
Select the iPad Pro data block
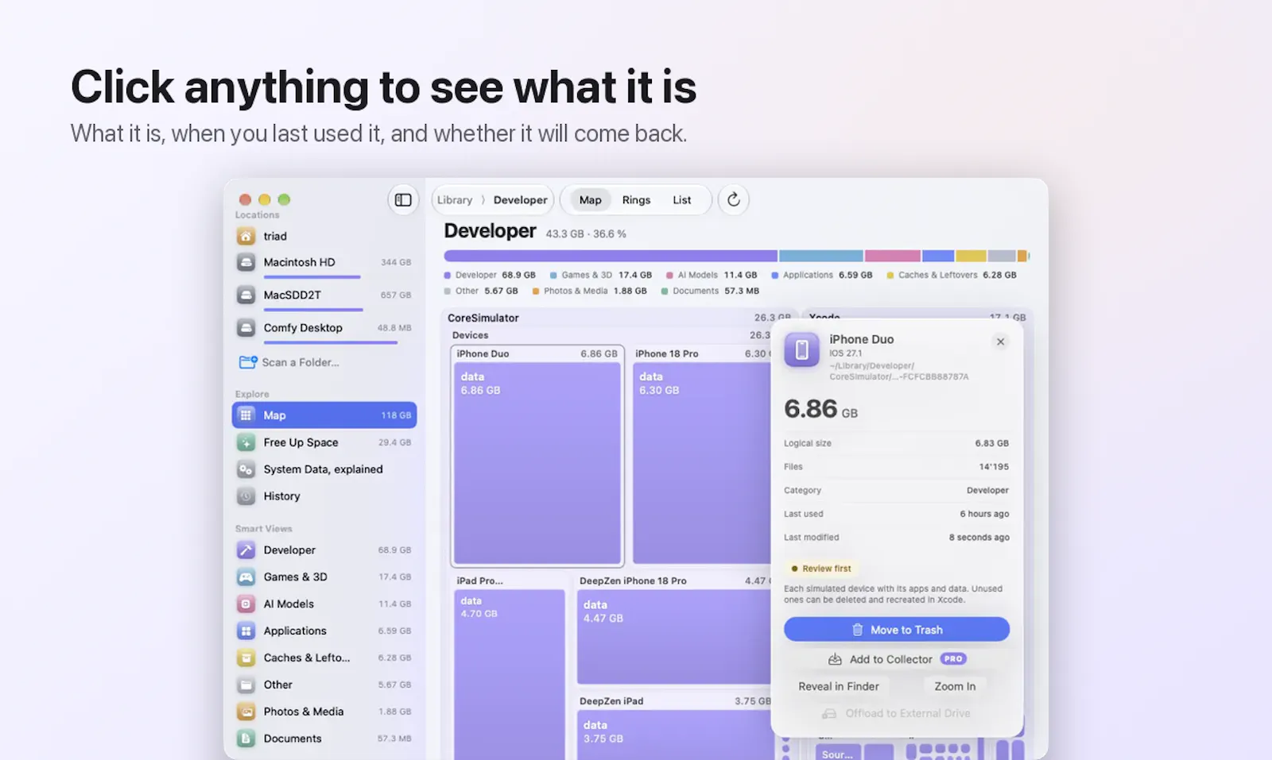(x=510, y=675)
